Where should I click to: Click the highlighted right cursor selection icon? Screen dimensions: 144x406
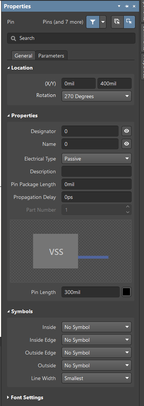[x=129, y=22]
